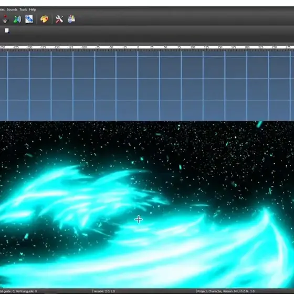Click the colorful tools box toolbar icon

click(x=71, y=19)
